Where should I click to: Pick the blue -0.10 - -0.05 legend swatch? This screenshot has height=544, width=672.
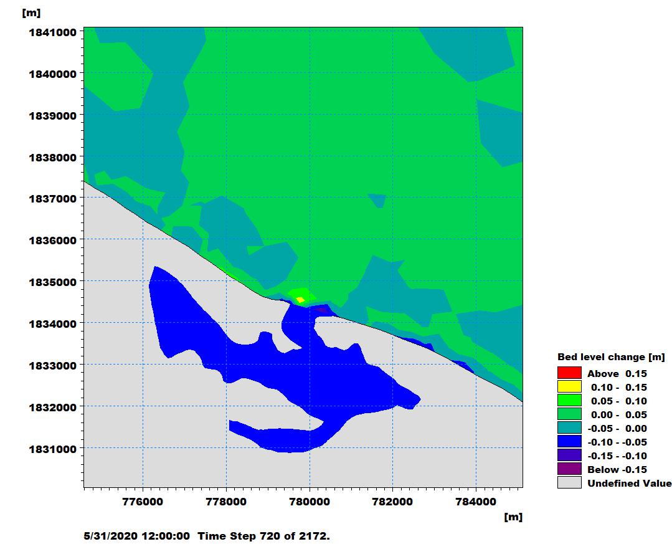(x=569, y=442)
